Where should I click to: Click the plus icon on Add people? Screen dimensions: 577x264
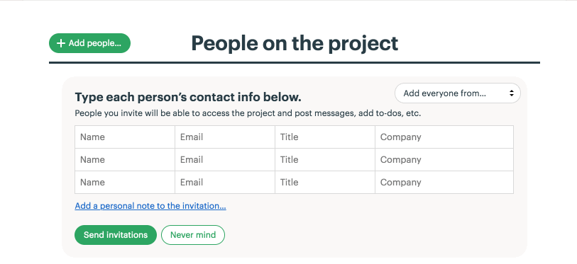click(61, 43)
